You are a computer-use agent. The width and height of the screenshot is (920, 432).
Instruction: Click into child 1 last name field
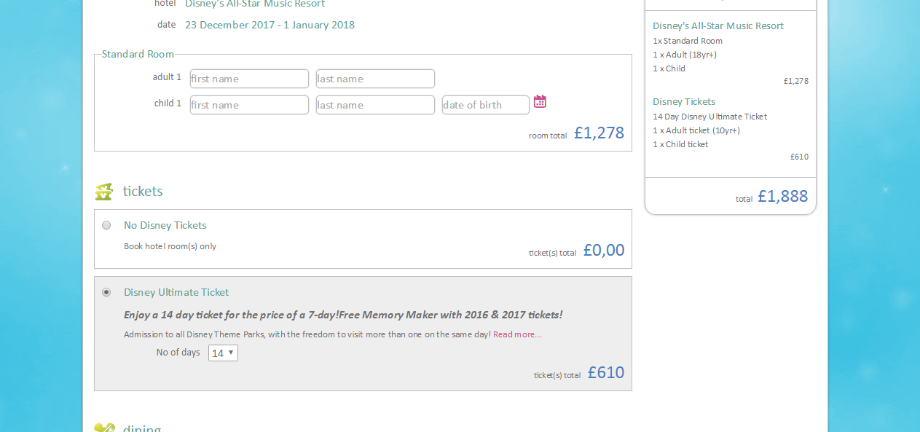375,105
